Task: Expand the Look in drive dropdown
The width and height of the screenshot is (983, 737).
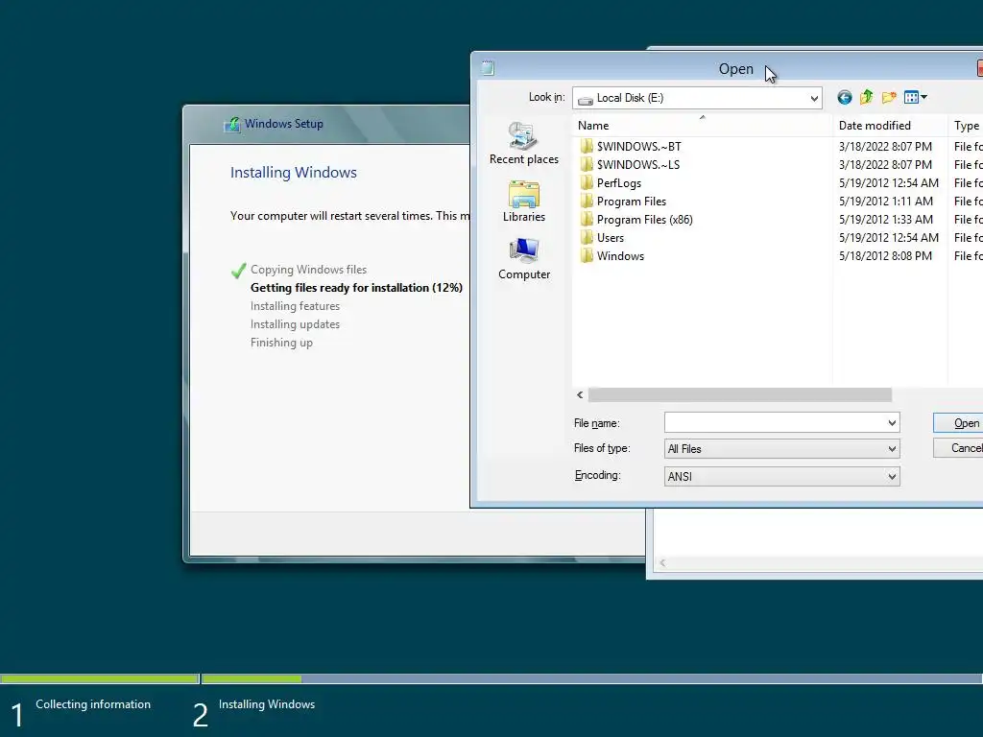Action: click(814, 99)
